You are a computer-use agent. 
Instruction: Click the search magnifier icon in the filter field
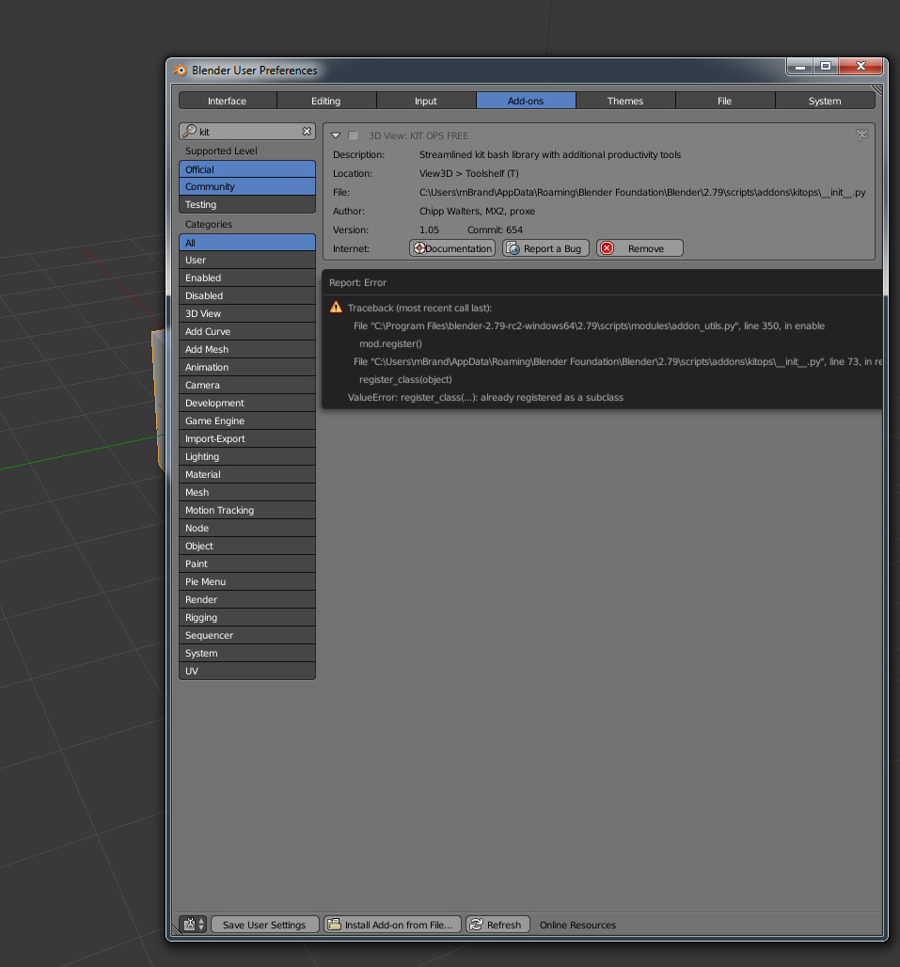191,131
